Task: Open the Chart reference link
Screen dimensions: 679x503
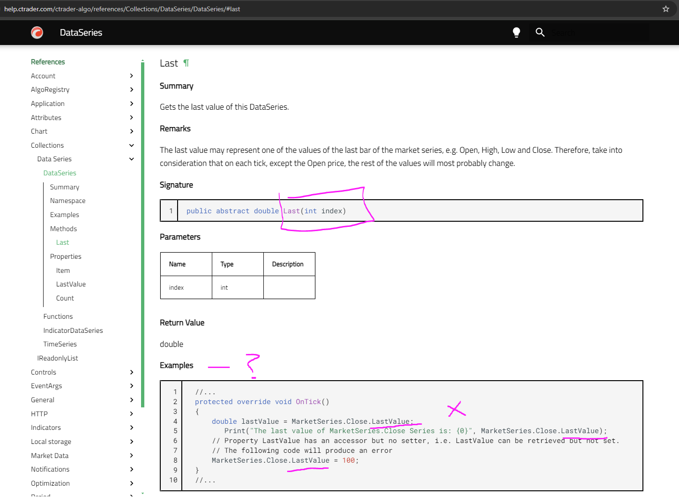Action: tap(39, 131)
